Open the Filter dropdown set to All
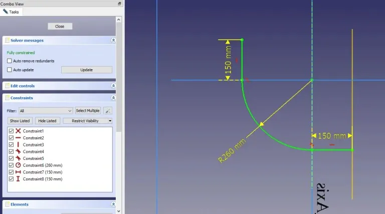Viewport: 385px width, 214px height. click(46, 111)
